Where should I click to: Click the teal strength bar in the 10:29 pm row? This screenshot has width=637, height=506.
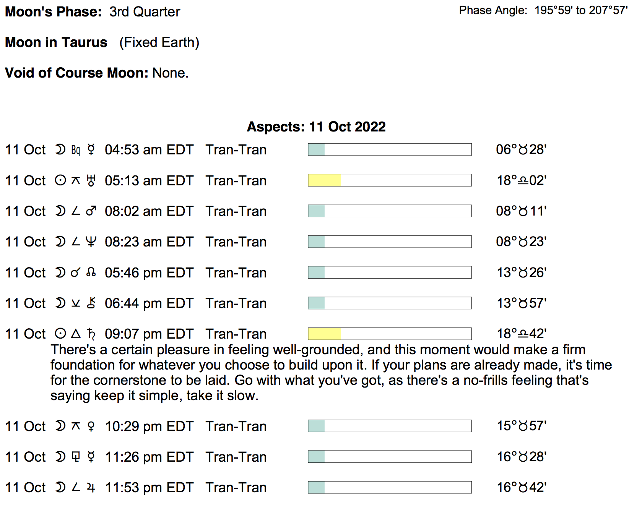(x=317, y=426)
